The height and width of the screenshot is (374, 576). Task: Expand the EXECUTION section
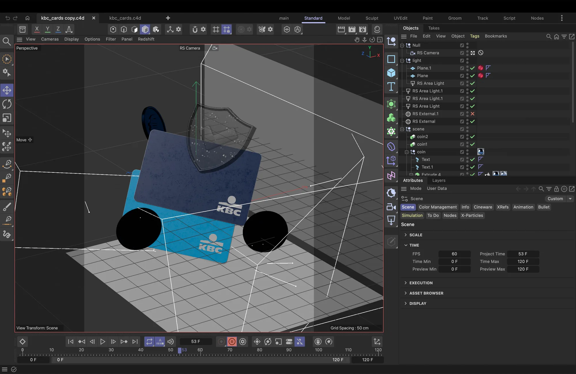pyautogui.click(x=406, y=283)
